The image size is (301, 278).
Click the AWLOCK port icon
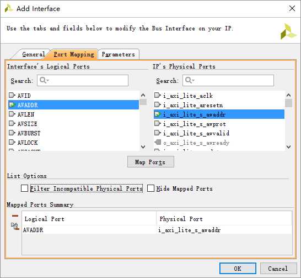(12, 143)
